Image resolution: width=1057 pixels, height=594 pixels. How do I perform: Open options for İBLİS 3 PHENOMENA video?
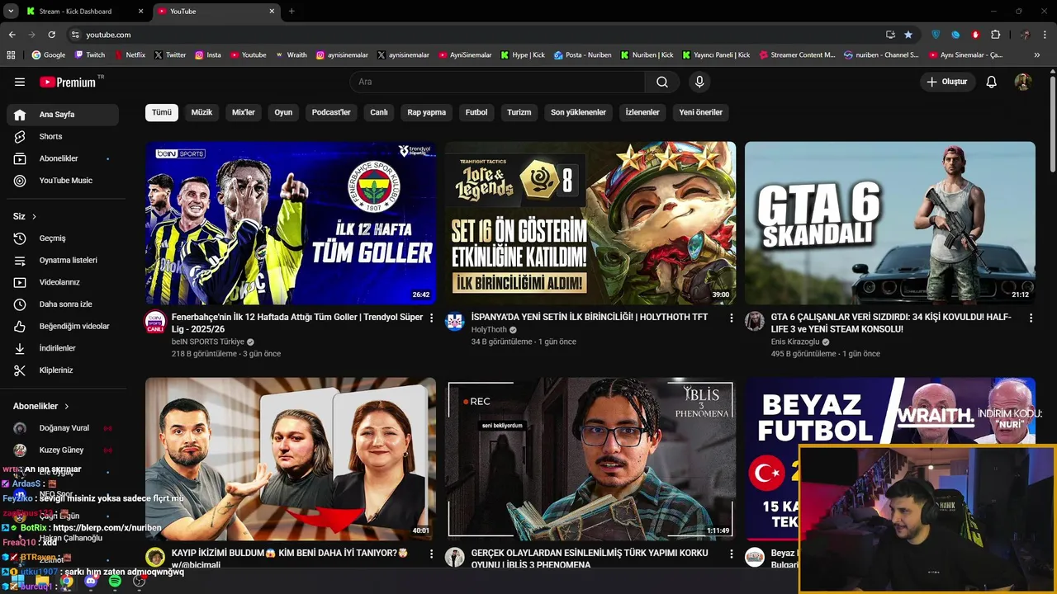(731, 554)
